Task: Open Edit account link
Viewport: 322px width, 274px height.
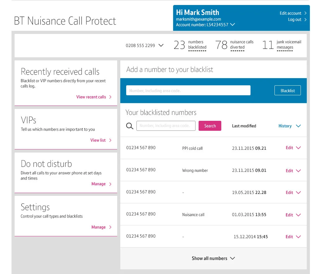Action: coord(290,13)
